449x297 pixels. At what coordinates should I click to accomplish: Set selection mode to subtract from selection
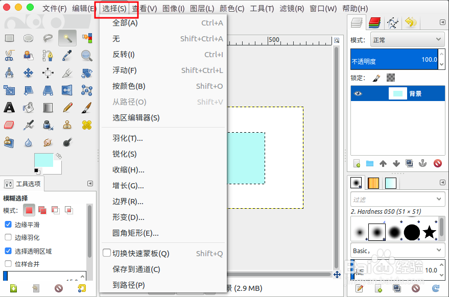[x=56, y=210]
